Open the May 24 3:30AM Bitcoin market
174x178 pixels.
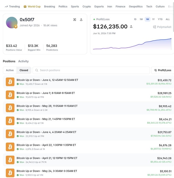point(47,171)
